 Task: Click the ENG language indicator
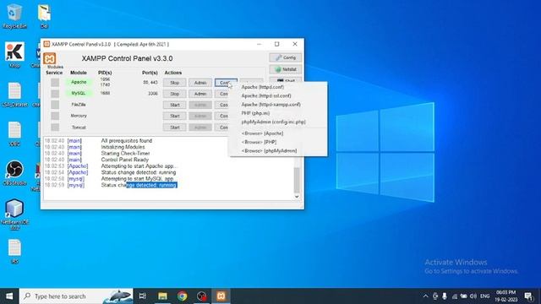click(484, 296)
